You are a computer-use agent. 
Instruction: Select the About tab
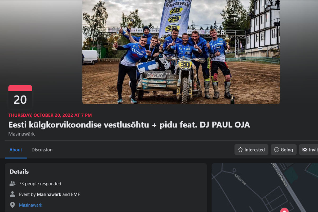[16, 150]
